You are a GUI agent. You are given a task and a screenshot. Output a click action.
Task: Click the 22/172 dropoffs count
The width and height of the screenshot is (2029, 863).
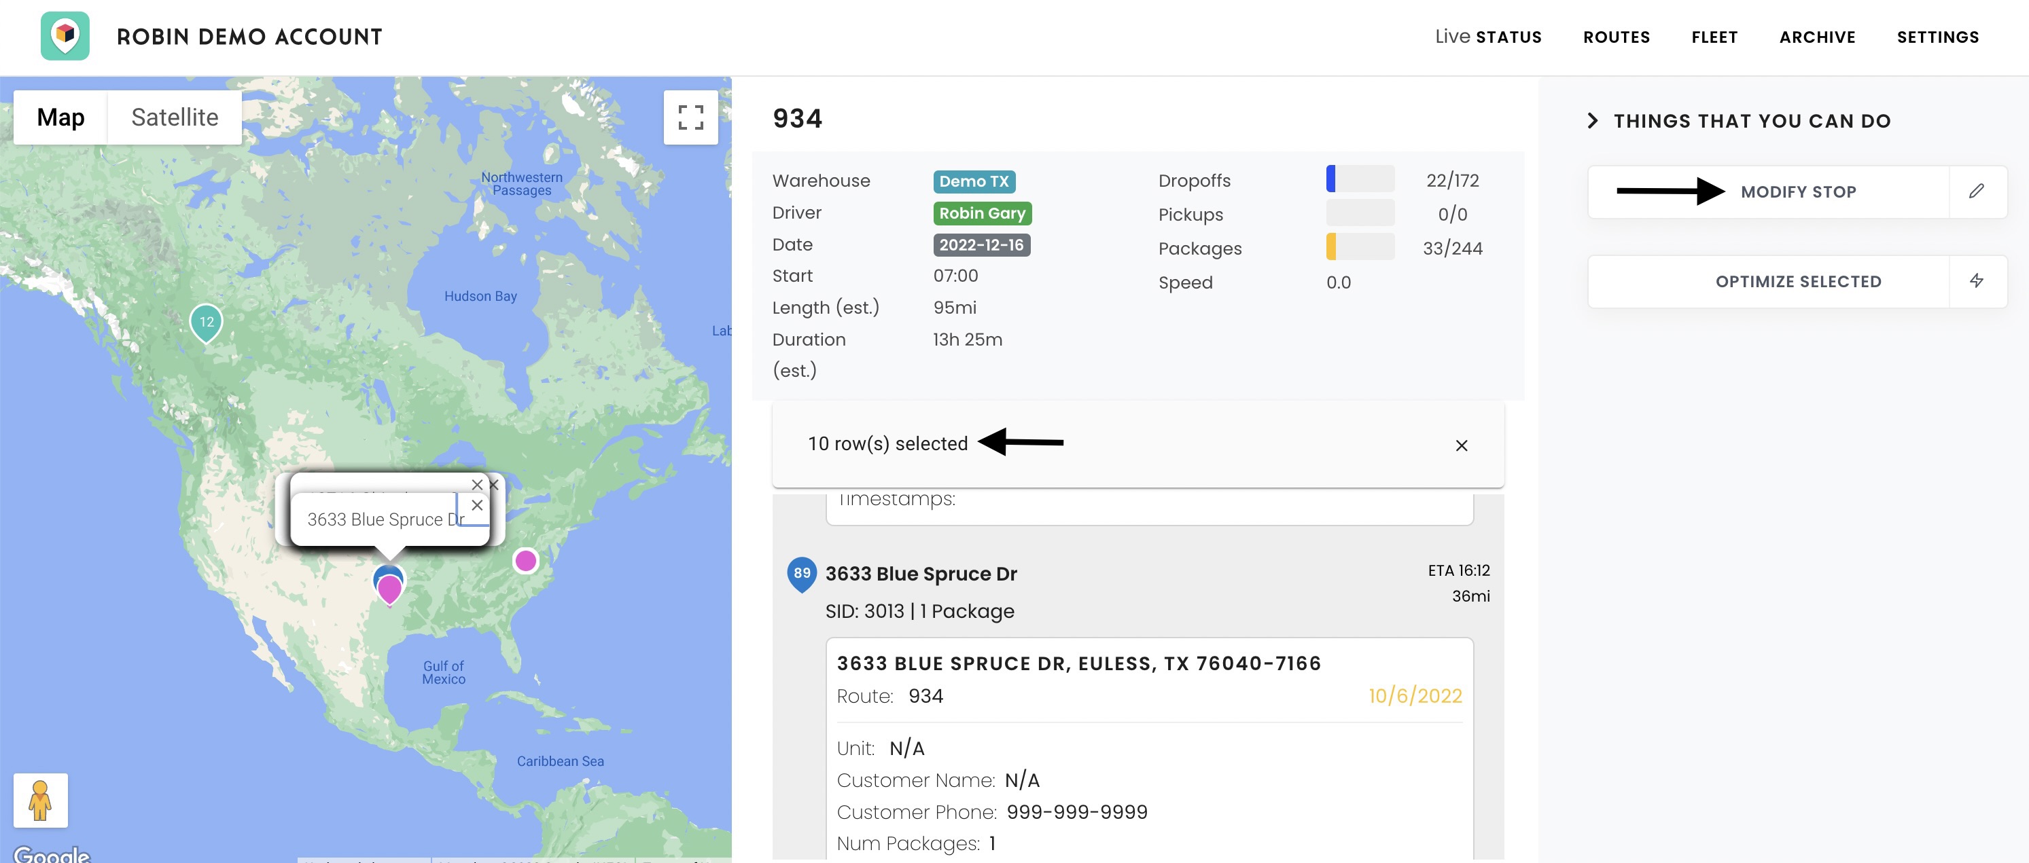(x=1452, y=181)
